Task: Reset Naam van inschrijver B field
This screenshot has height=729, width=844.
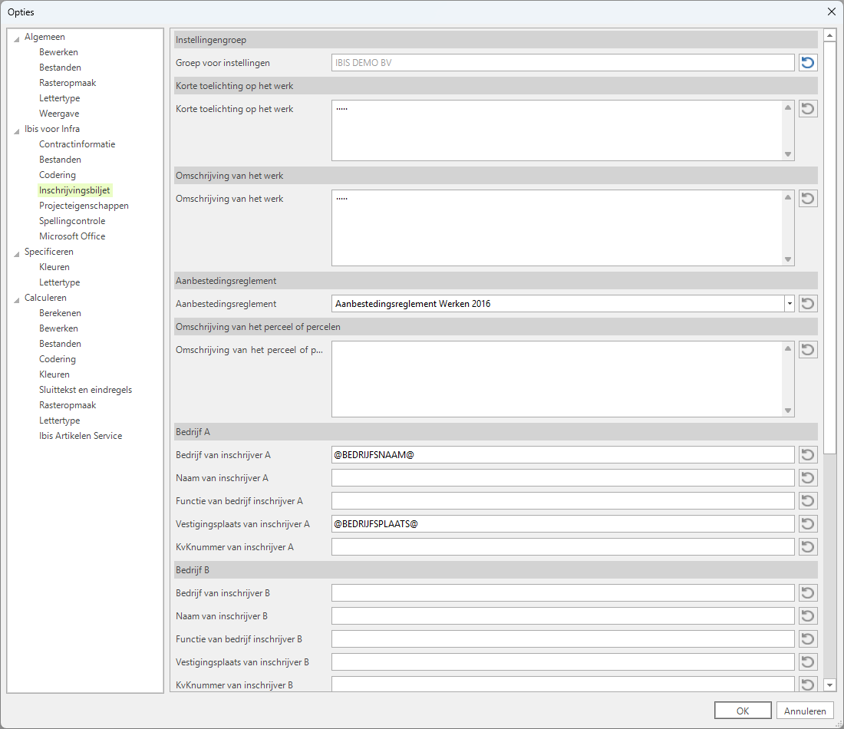Action: tap(808, 616)
